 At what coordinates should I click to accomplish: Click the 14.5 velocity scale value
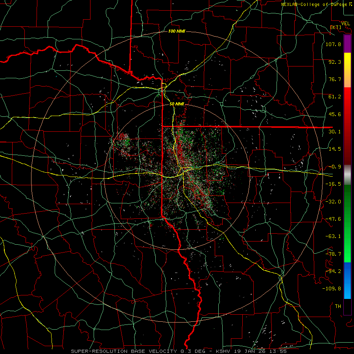pyautogui.click(x=335, y=149)
